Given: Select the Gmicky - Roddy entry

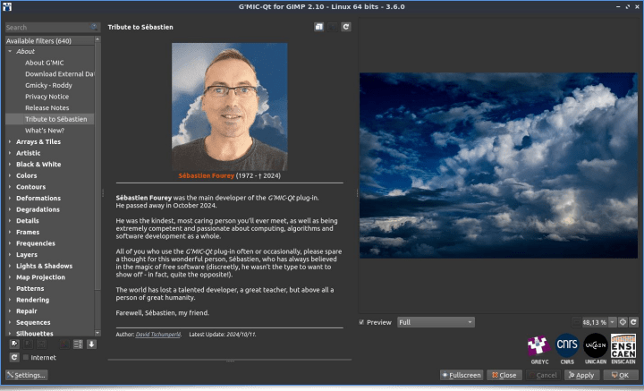Looking at the screenshot, I should coord(48,85).
